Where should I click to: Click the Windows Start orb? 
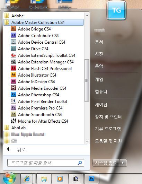9,178
